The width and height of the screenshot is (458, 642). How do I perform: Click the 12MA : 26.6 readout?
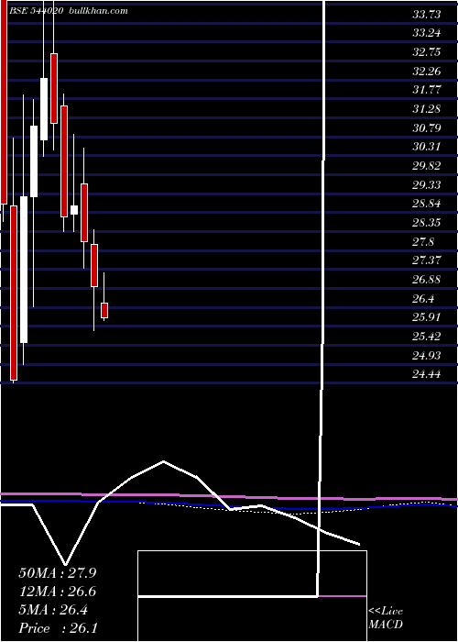point(57,592)
